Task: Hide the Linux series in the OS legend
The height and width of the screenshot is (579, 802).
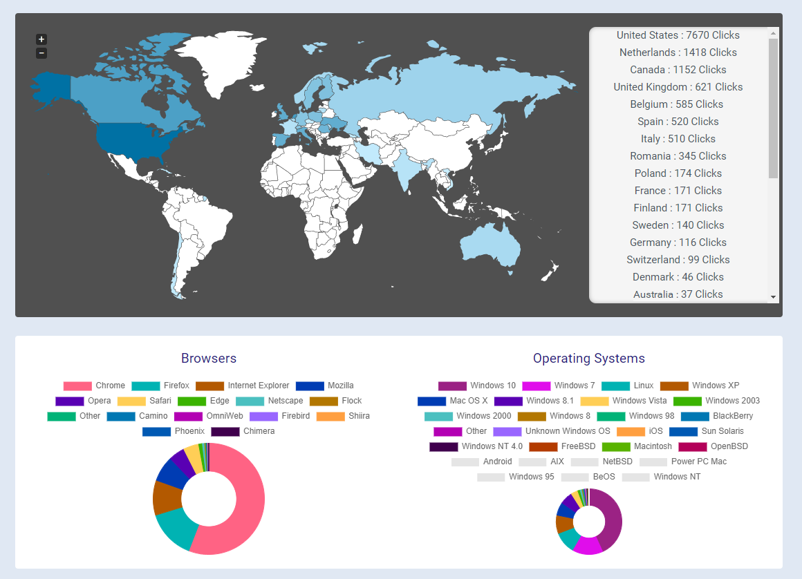Action: coord(643,386)
